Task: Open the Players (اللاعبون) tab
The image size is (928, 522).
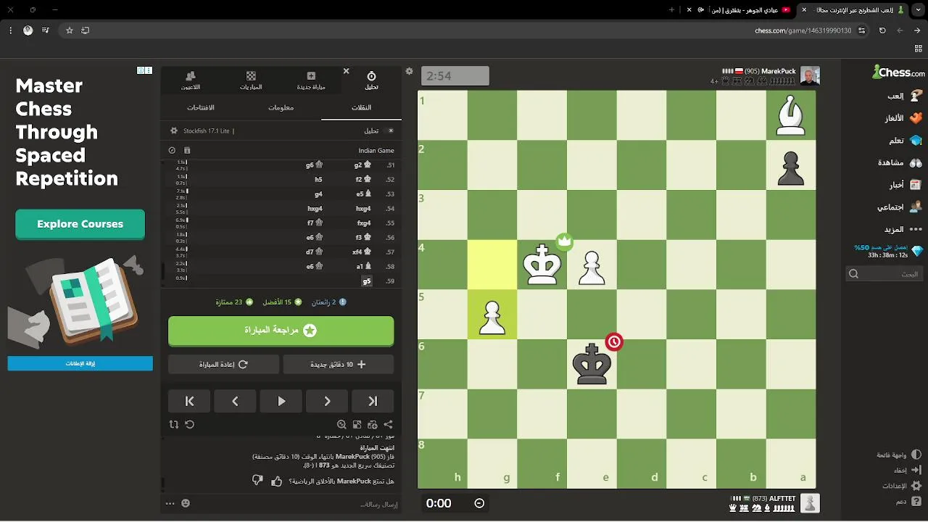Action: pos(191,80)
